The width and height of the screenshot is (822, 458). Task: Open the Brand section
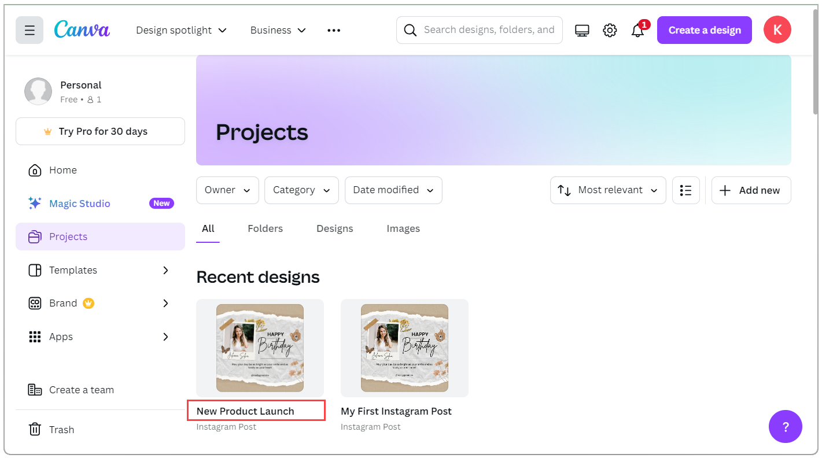click(63, 302)
